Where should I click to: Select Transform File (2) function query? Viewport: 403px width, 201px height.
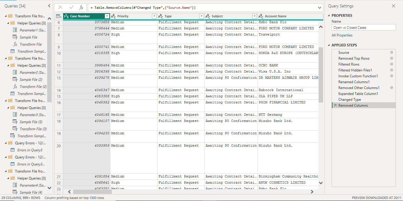(x=33, y=87)
